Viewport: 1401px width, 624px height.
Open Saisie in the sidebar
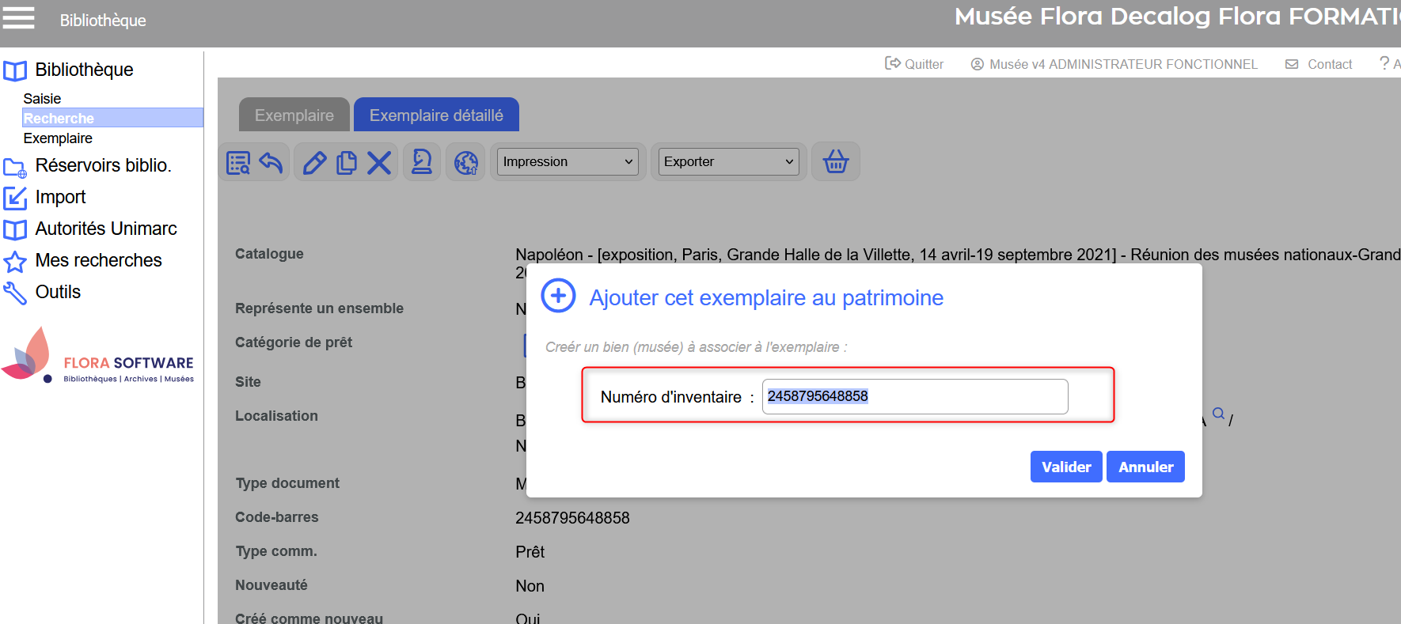pos(42,99)
